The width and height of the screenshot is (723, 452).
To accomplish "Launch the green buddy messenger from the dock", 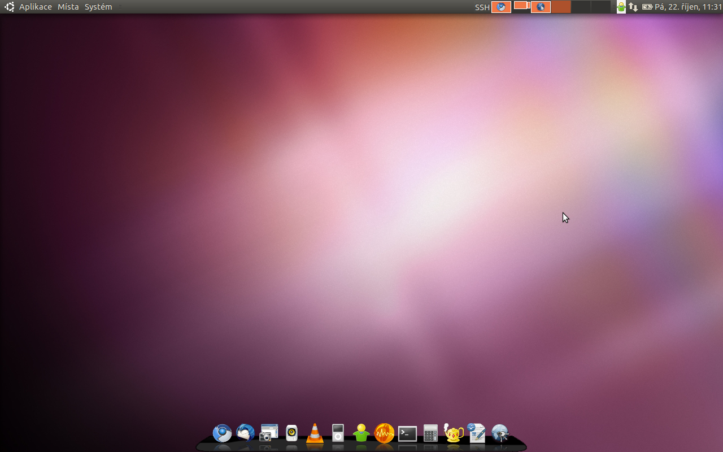I will click(x=361, y=433).
